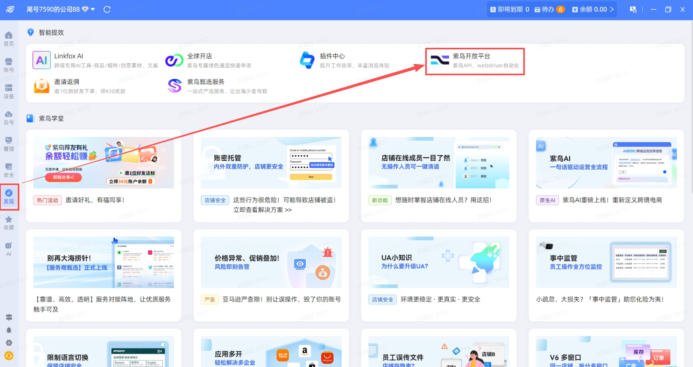The width and height of the screenshot is (693, 367).
Task: Click the 邀请返佣 orange icon
Action: 42,86
